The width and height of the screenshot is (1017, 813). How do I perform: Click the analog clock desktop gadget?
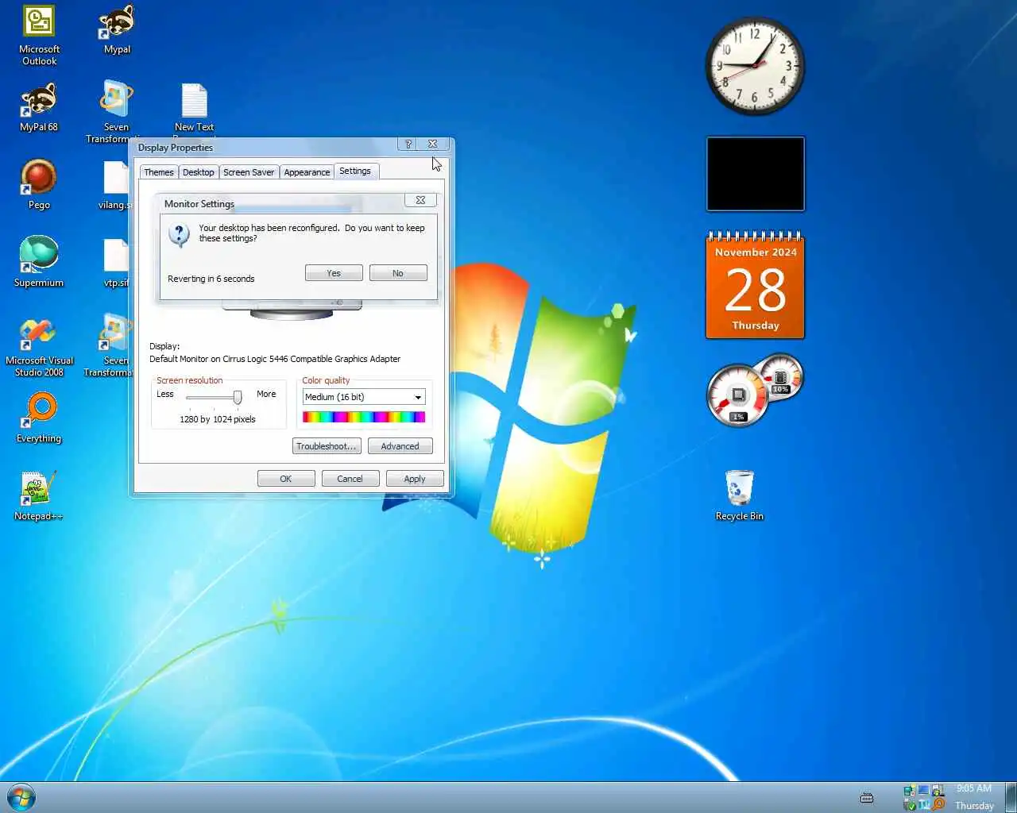755,66
